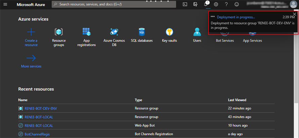This screenshot has width=299, height=138.
Task: Launch Cloud Shell from the top bar
Action: coord(185,4)
